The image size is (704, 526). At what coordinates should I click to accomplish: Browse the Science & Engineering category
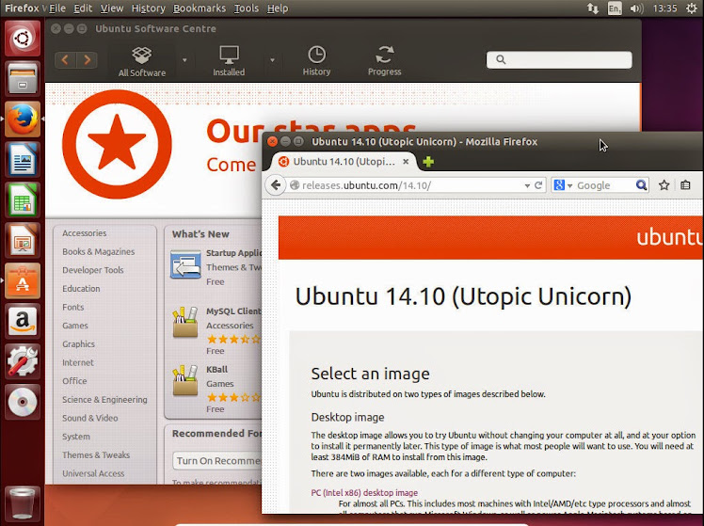click(x=104, y=399)
